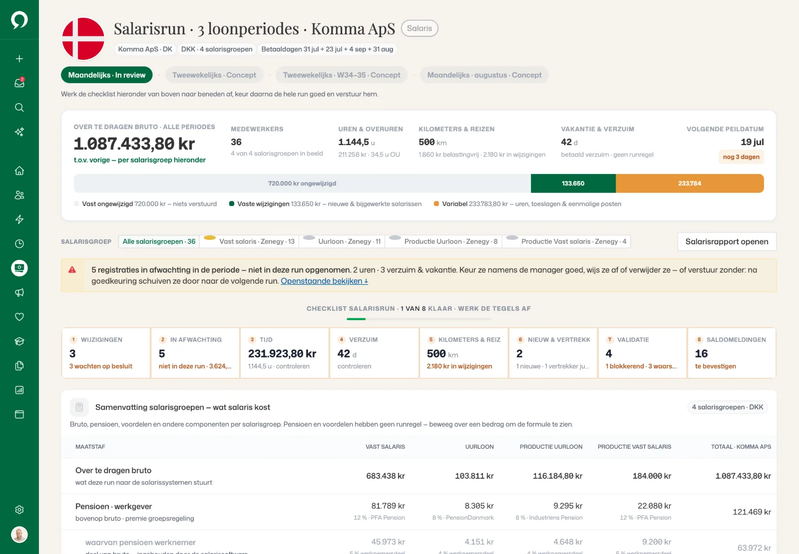
Task: Open the first Tweewekelijks · Concept tab
Action: [214, 75]
